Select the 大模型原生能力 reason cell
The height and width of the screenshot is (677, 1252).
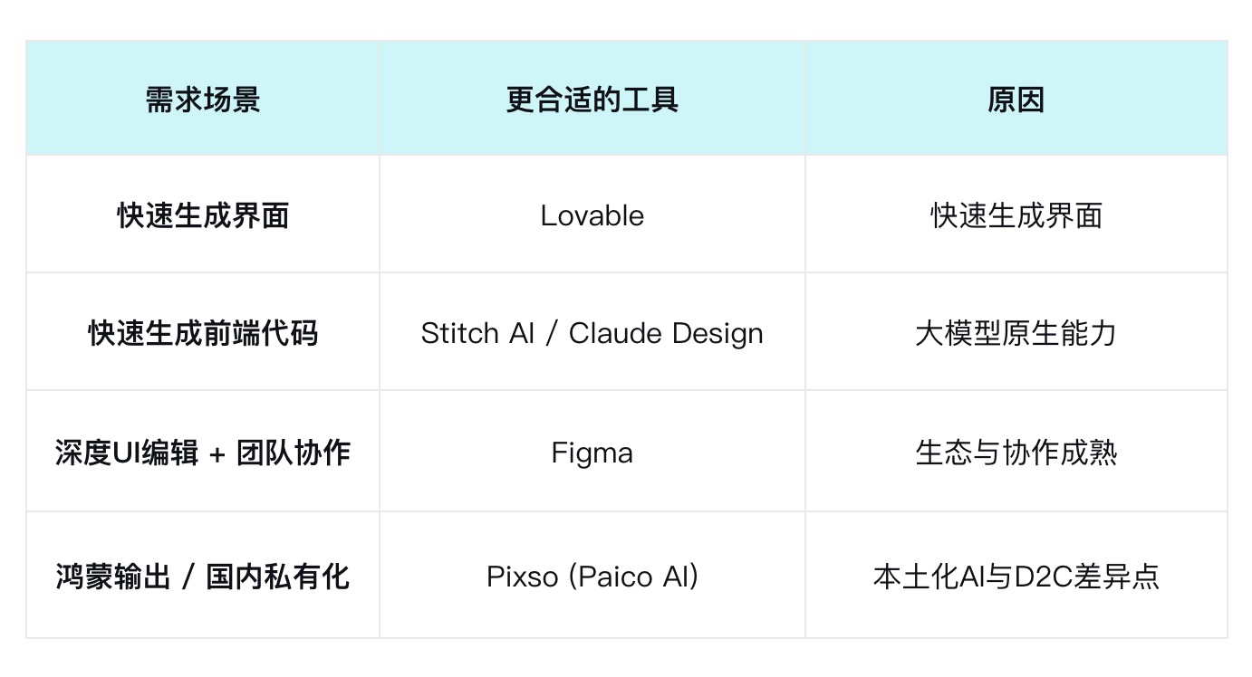tap(1016, 332)
